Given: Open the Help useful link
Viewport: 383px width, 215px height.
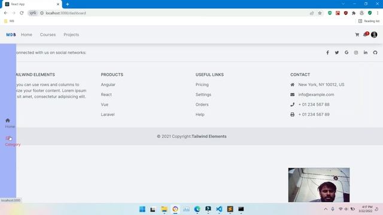Looking at the screenshot, I should coord(200,114).
